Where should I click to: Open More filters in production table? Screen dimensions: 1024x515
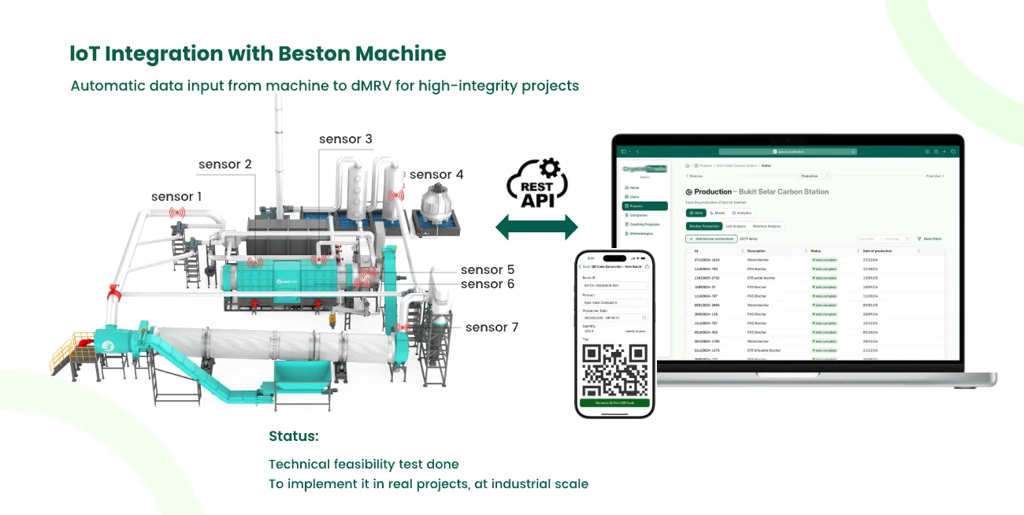tap(930, 239)
